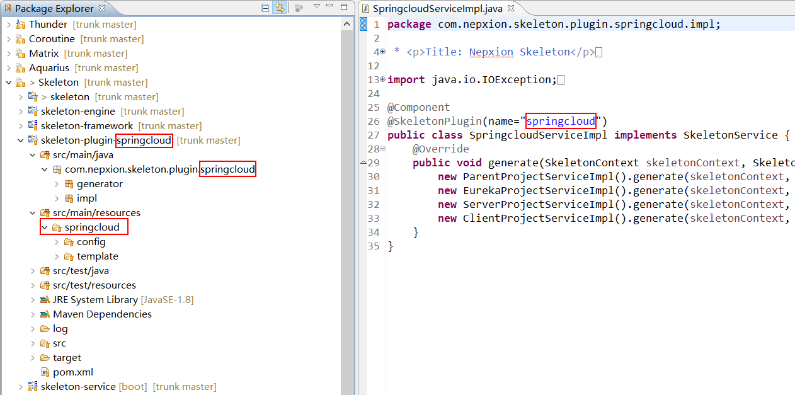Click the Maven Dependencies library icon
795x395 pixels.
(x=45, y=314)
